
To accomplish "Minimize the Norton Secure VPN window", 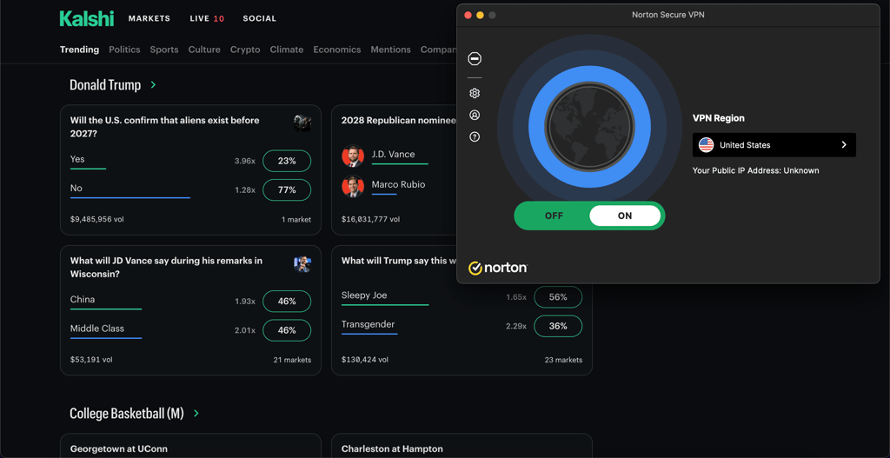I will pyautogui.click(x=480, y=16).
